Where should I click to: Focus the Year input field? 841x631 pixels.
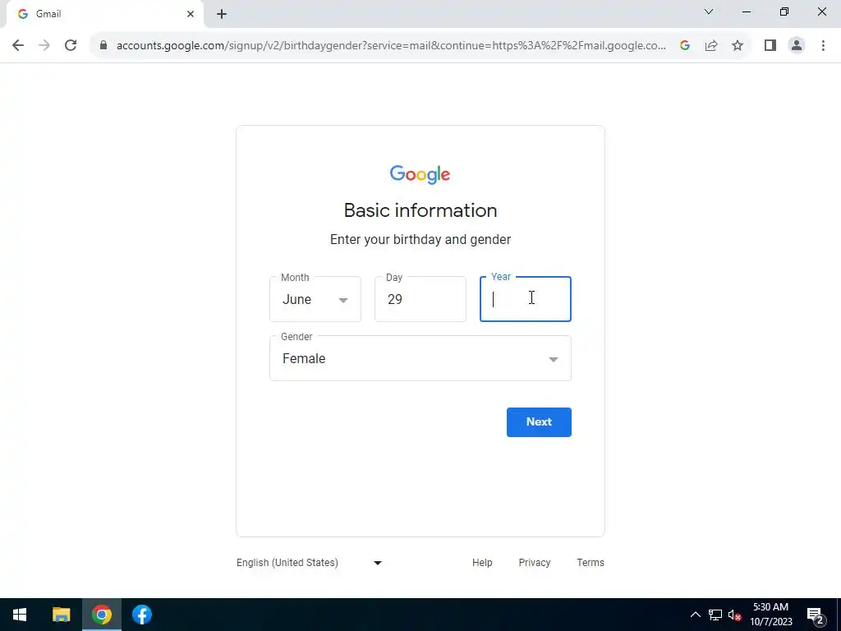click(x=526, y=299)
